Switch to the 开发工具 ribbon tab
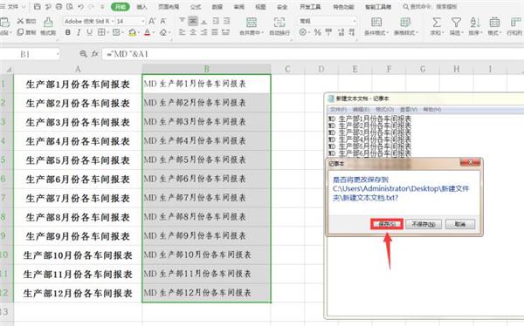The image size is (524, 326). tap(310, 7)
